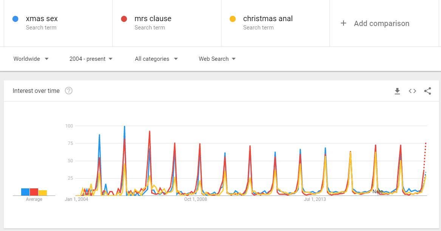The image size is (441, 231).
Task: Switch search type via Web Search selector
Action: point(217,59)
